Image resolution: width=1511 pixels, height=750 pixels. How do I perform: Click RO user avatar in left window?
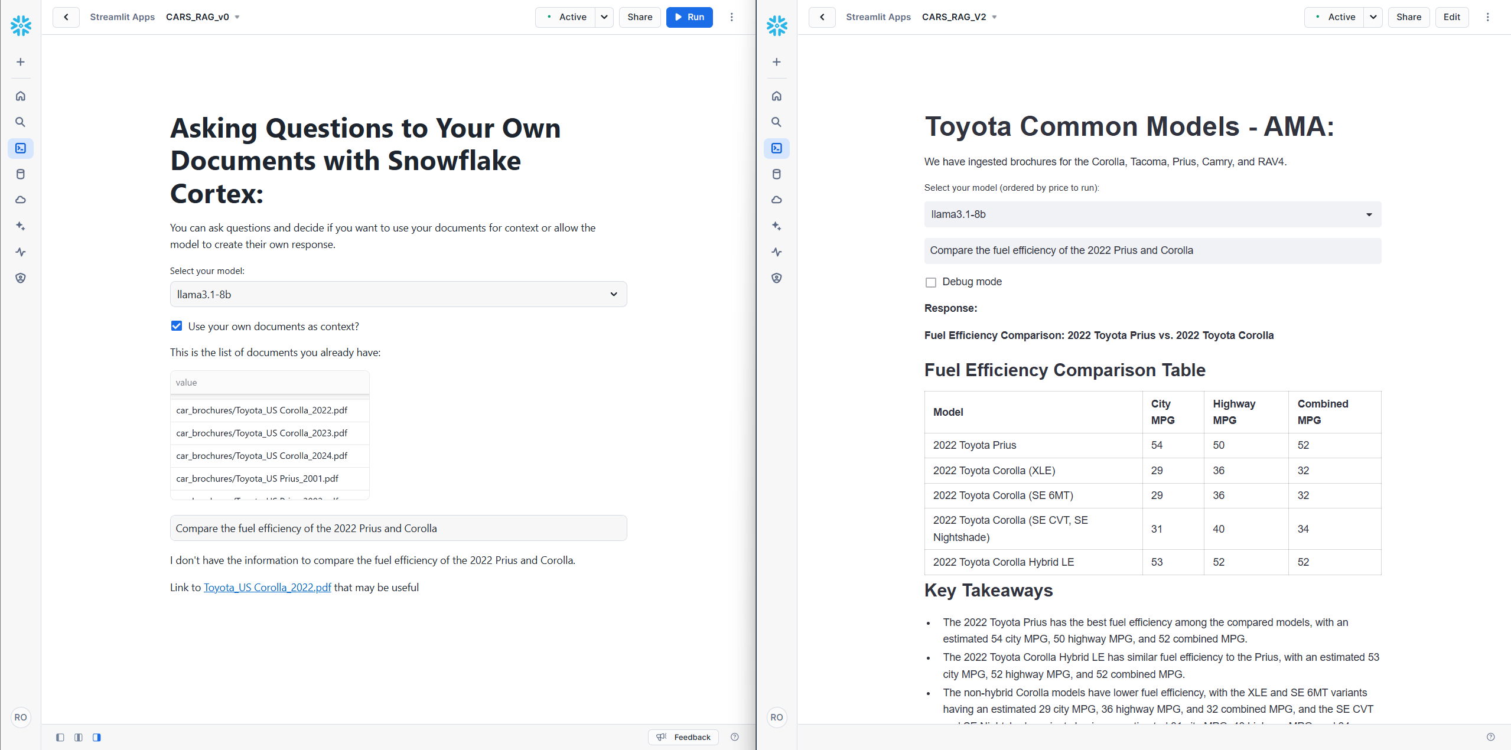pyautogui.click(x=21, y=717)
